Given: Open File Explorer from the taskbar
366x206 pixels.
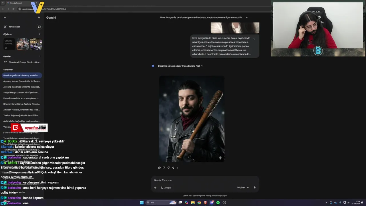Looking at the screenshot, I should click(x=193, y=203).
